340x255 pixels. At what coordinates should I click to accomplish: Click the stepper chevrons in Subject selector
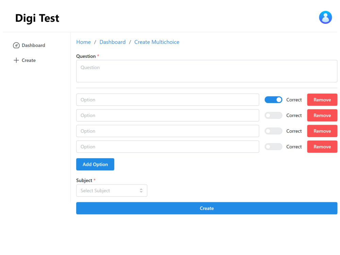click(141, 190)
